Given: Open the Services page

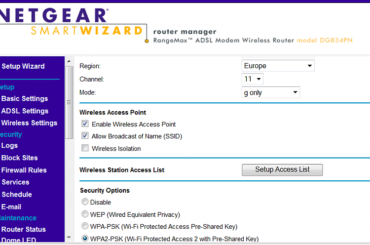Looking at the screenshot, I should click(15, 182).
